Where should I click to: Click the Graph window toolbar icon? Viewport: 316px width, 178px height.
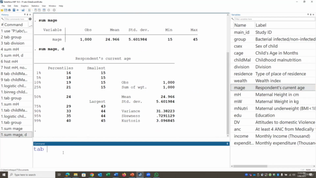point(23,10)
